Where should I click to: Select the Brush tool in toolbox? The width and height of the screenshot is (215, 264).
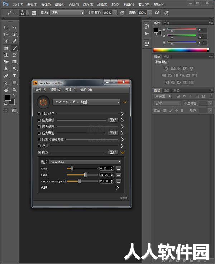pos(14,48)
